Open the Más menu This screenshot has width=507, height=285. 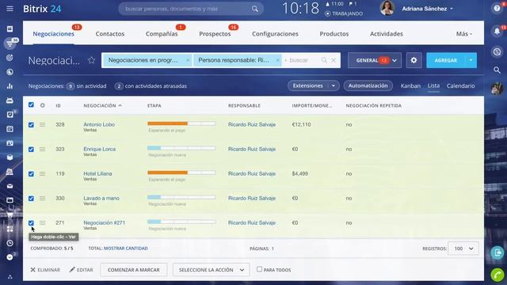464,33
